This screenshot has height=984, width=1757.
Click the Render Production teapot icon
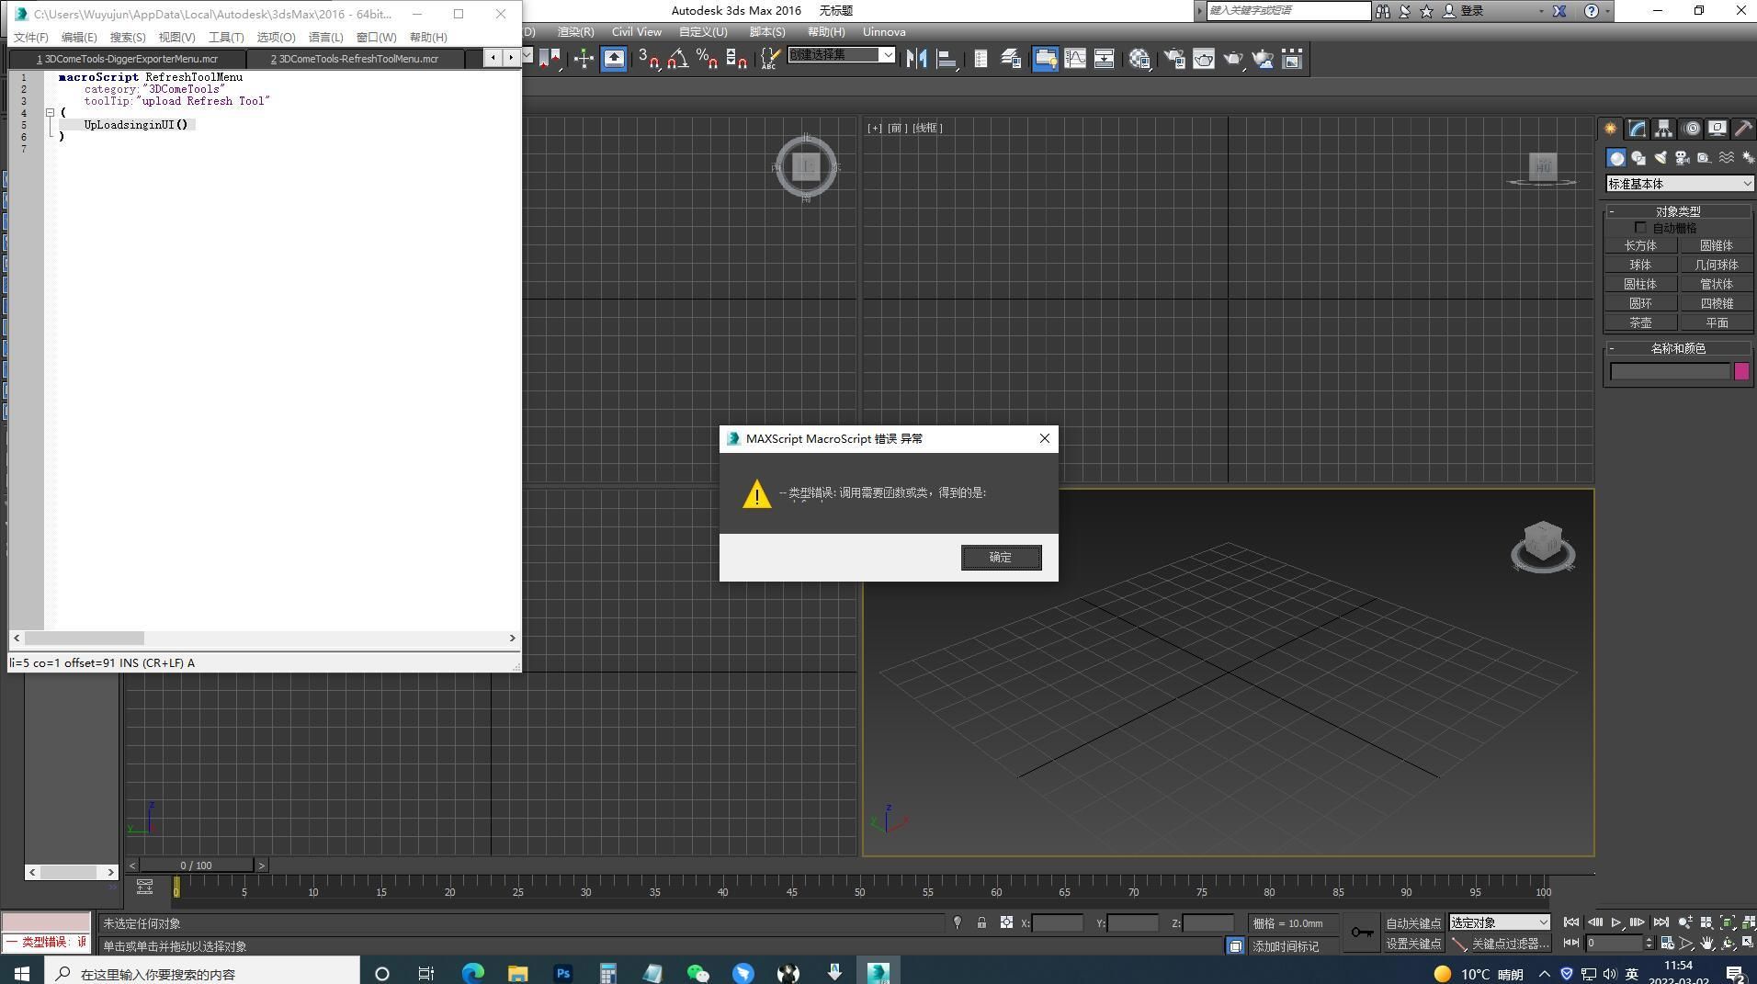click(1233, 59)
